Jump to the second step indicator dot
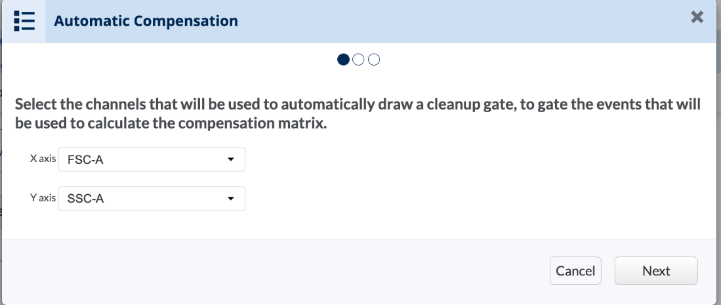 tap(358, 60)
